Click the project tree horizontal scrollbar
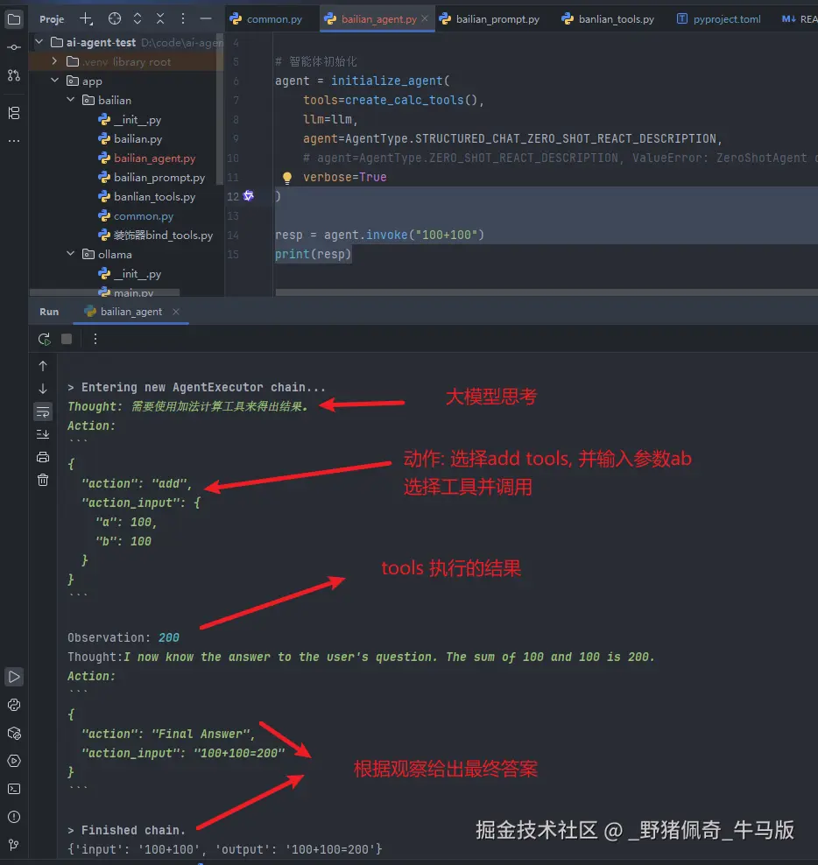818x865 pixels. click(x=105, y=292)
